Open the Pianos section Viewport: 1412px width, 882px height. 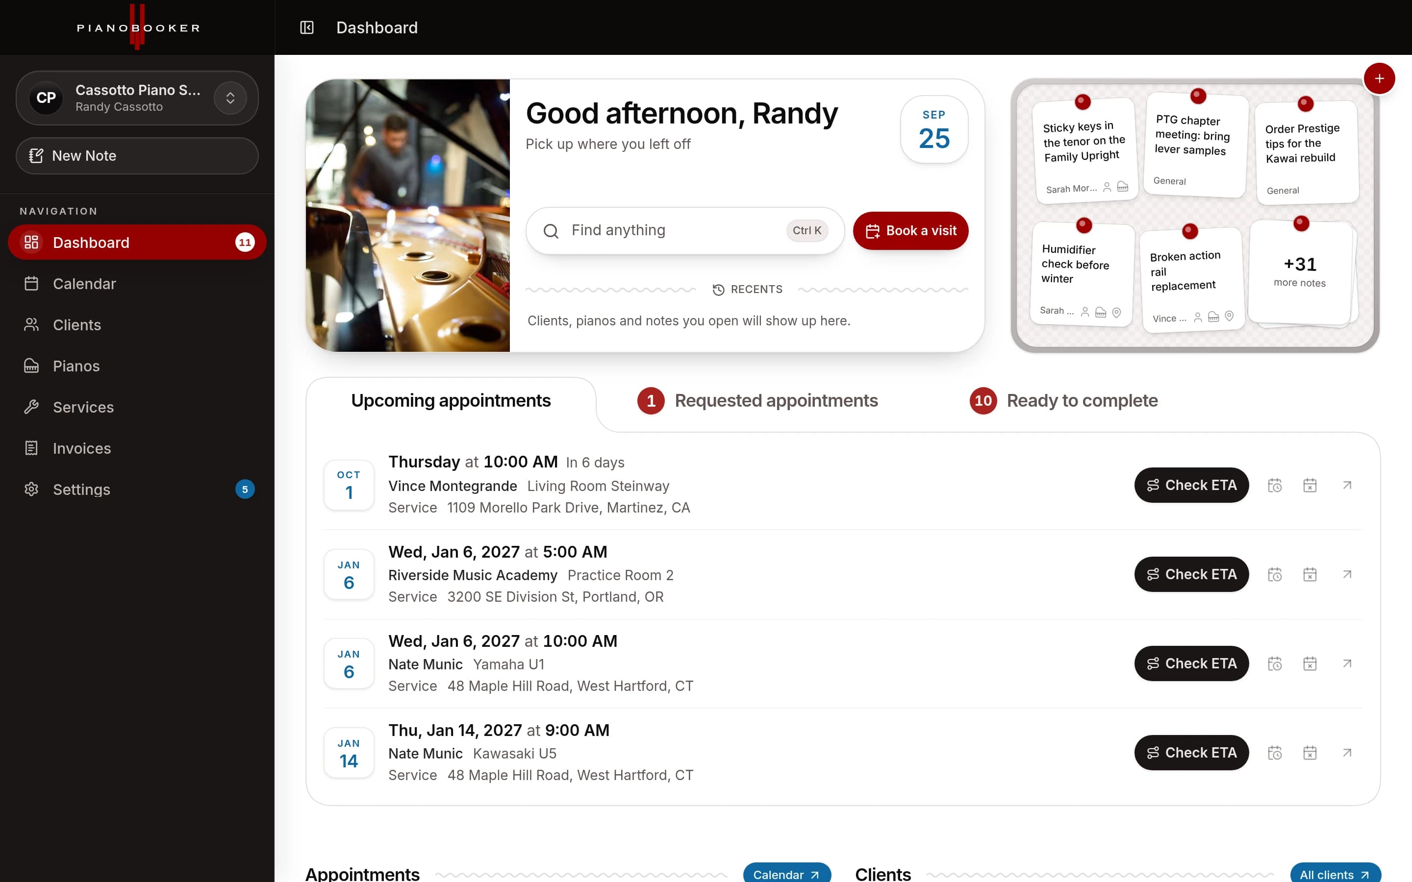(137, 366)
